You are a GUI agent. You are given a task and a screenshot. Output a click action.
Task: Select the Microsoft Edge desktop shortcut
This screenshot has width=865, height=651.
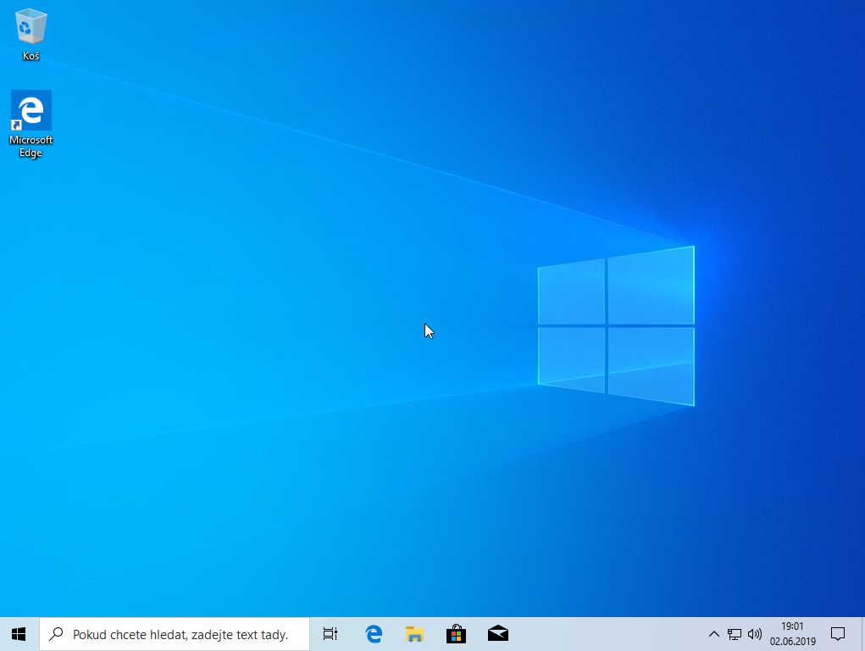tap(30, 125)
